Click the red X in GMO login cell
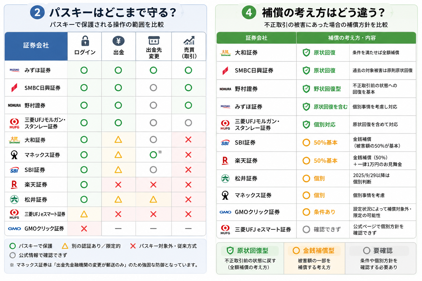Image resolution: width=422 pixels, height=281 pixels. pyautogui.click(x=84, y=229)
